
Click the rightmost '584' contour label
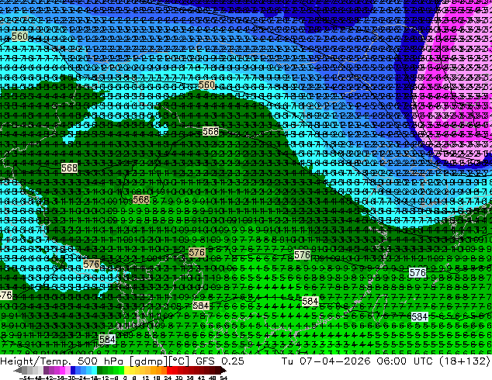pyautogui.click(x=420, y=316)
